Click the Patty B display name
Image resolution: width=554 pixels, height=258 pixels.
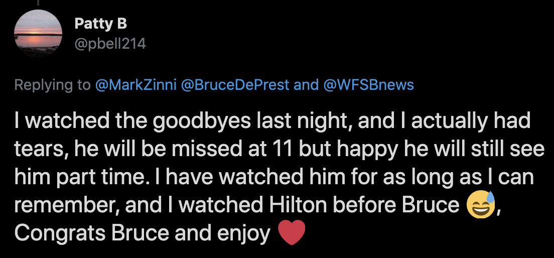pyautogui.click(x=101, y=24)
